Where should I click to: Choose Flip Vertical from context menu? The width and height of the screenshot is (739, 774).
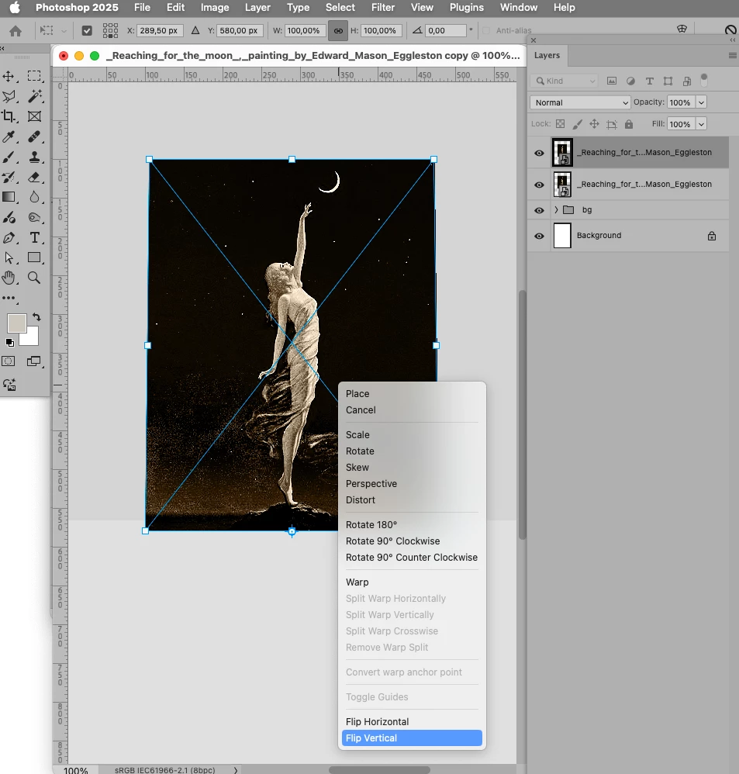coord(412,738)
